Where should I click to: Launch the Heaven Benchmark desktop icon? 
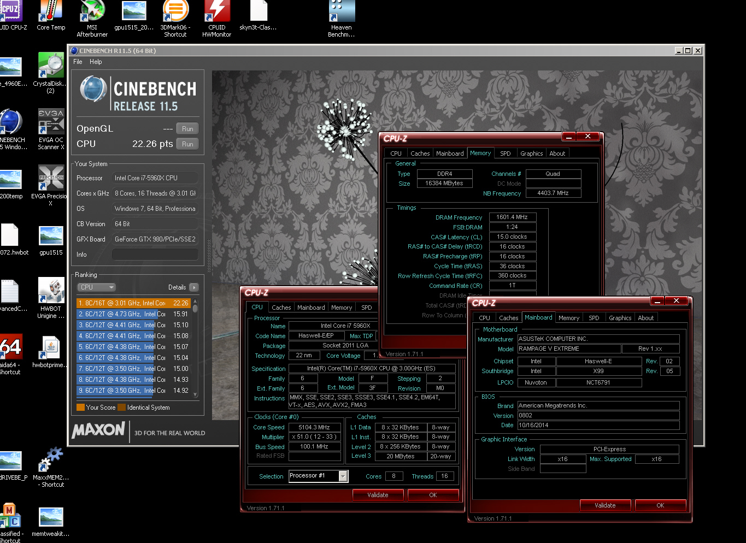(x=342, y=18)
